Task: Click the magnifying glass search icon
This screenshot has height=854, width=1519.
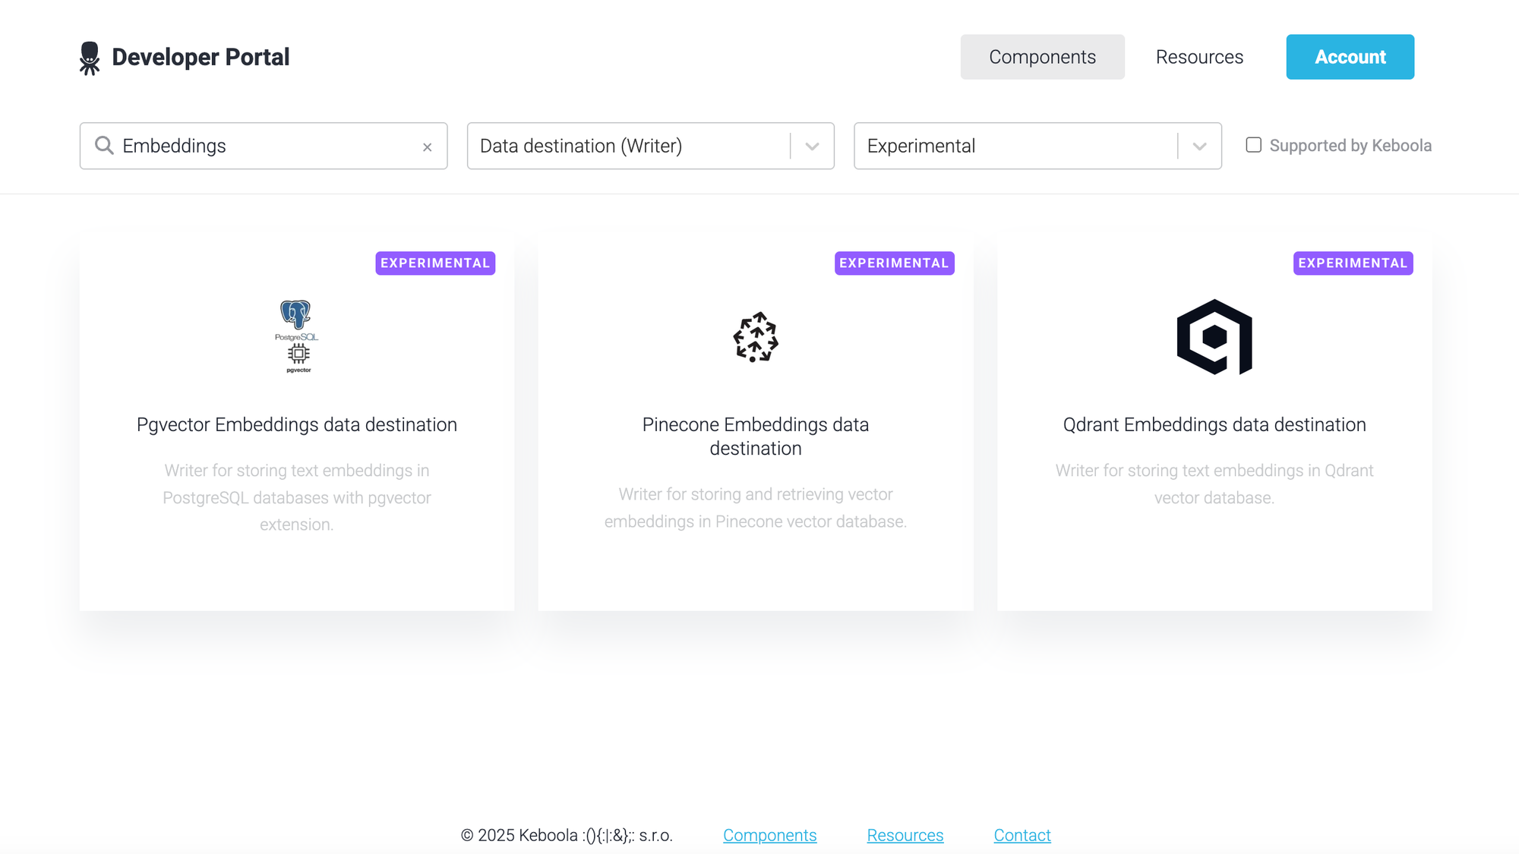Action: pos(104,145)
